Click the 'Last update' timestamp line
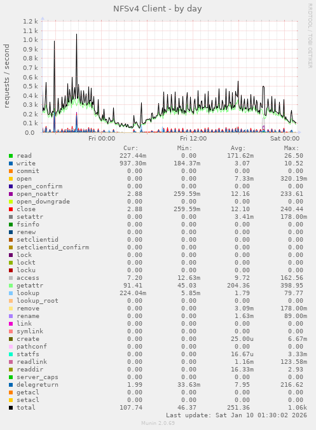Image resolution: width=316 pixels, height=430 pixels. [237, 415]
